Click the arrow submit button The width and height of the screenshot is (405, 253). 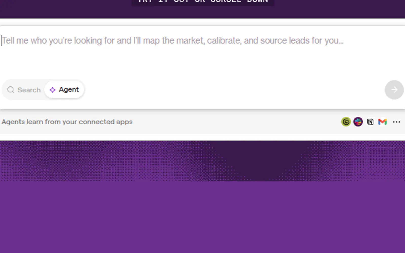coord(394,90)
